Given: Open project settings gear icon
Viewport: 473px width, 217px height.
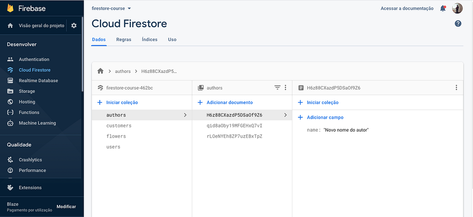Looking at the screenshot, I should pyautogui.click(x=74, y=25).
